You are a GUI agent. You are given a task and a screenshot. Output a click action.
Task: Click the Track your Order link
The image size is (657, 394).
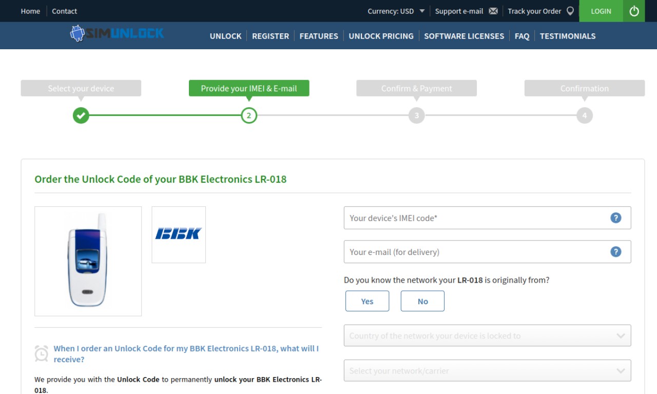click(x=534, y=11)
